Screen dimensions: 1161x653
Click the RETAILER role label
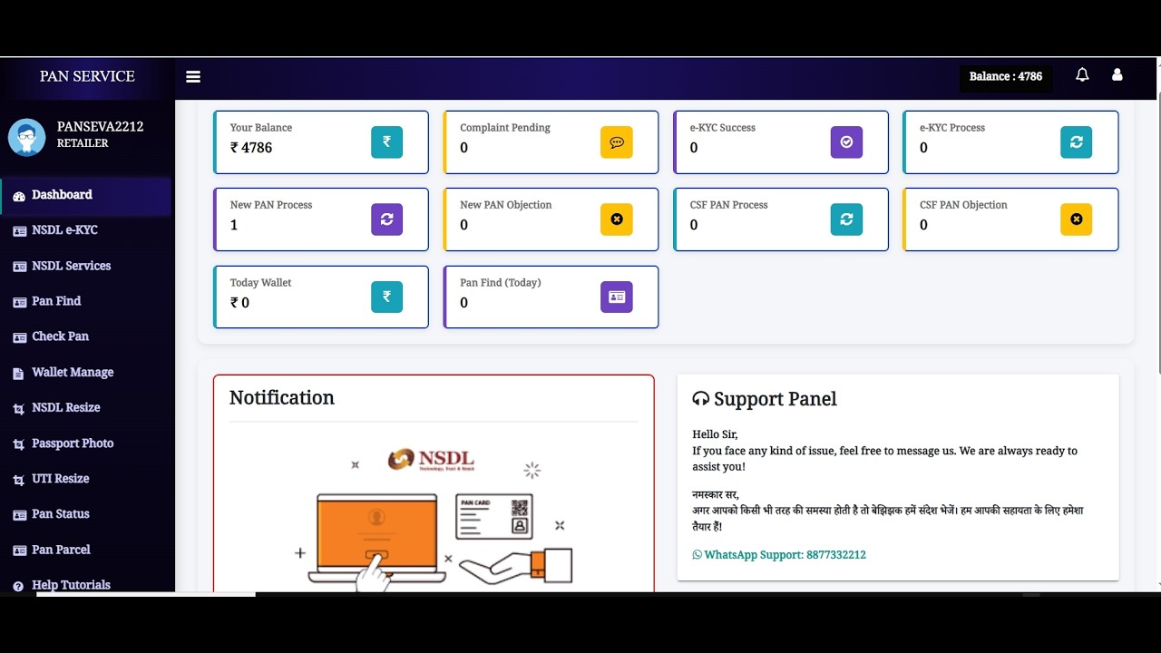pyautogui.click(x=83, y=143)
